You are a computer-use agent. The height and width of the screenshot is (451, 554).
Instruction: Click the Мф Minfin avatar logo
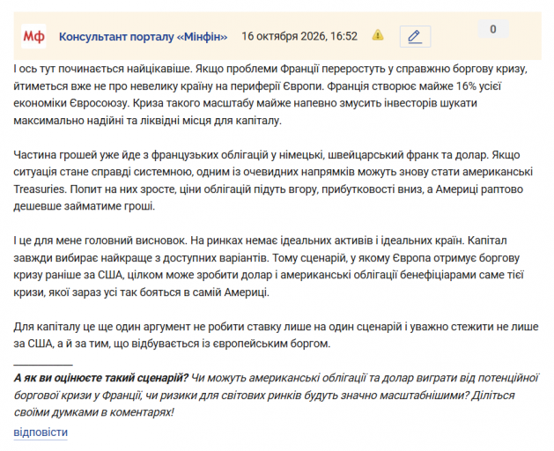click(33, 36)
